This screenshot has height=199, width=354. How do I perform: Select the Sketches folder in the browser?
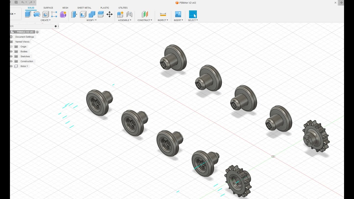pyautogui.click(x=25, y=56)
